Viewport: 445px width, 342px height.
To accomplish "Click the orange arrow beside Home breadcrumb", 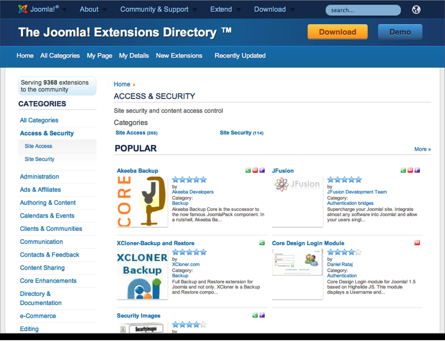I will click(134, 85).
